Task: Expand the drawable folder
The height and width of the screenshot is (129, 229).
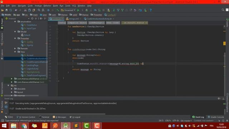Action: (x=12, y=89)
